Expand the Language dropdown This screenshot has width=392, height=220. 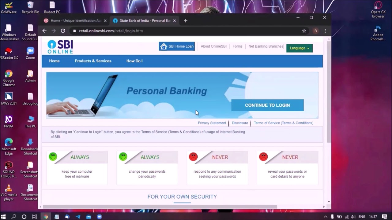click(300, 48)
